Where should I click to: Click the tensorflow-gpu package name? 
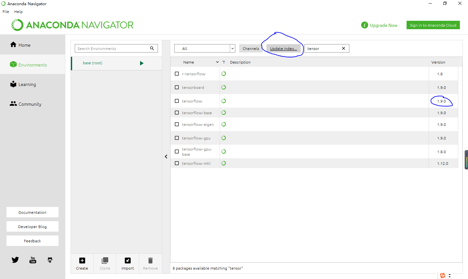click(x=196, y=138)
